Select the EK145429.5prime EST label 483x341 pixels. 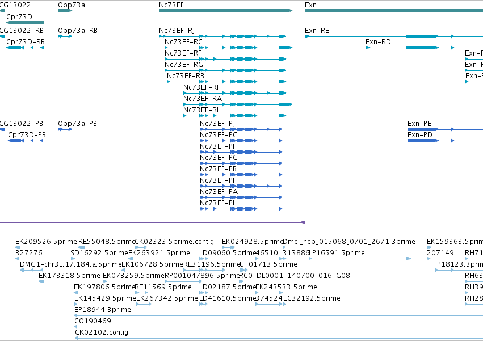point(105,298)
